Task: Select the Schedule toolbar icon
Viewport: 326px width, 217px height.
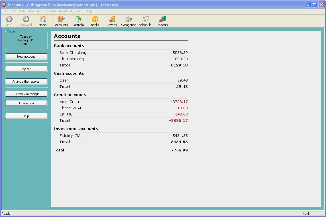Action: (x=145, y=21)
